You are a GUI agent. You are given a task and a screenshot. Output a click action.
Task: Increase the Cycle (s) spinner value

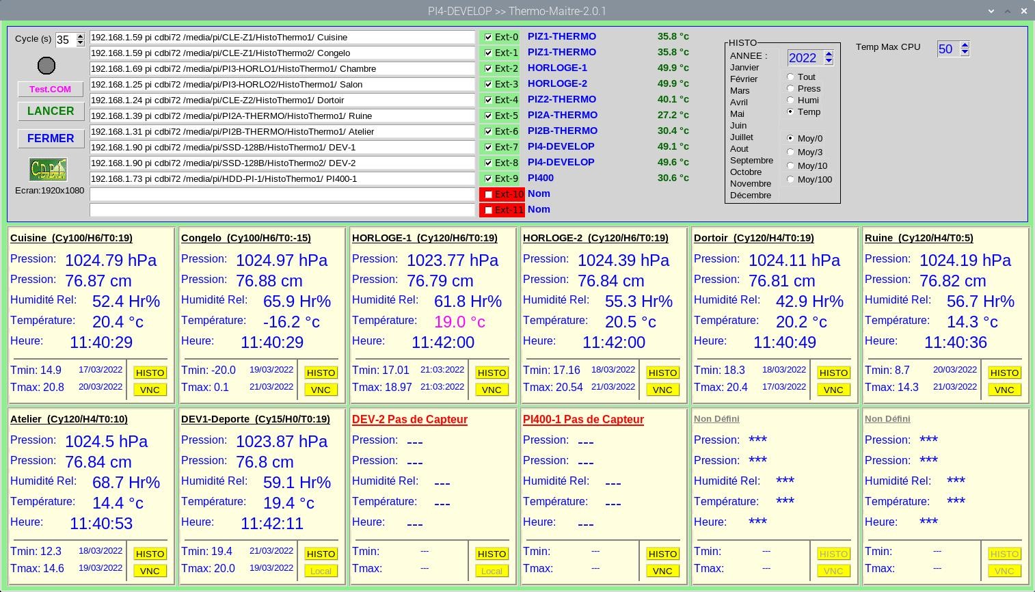click(x=81, y=36)
